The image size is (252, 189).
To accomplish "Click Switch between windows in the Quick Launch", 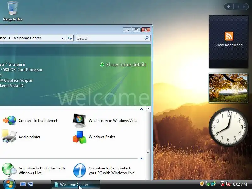I will 30,185.
